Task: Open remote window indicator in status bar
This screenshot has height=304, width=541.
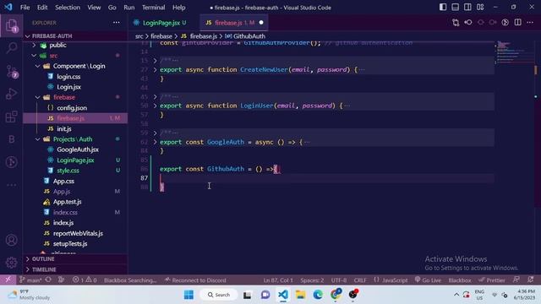Action: tap(8, 280)
